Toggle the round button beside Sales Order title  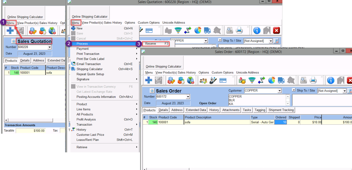point(152,91)
